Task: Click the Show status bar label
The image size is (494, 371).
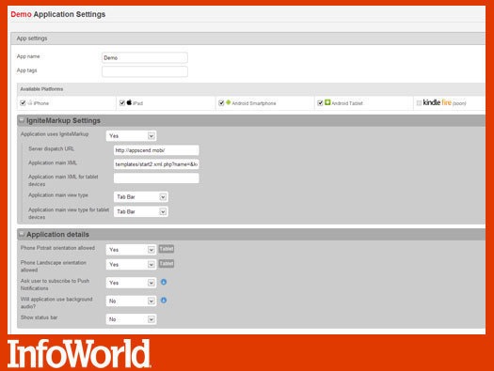Action: pyautogui.click(x=40, y=317)
